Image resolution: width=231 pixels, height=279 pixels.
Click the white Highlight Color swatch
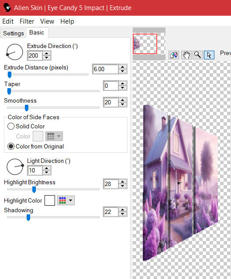50,200
